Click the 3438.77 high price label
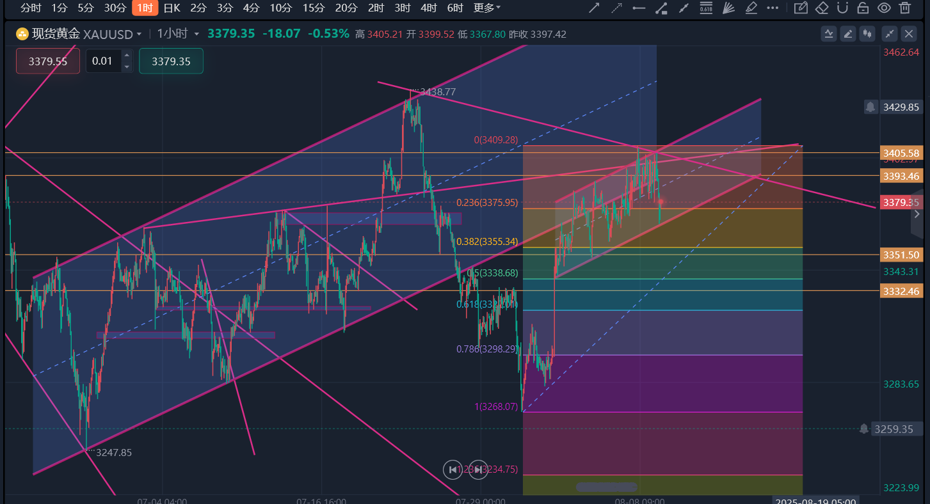The height and width of the screenshot is (504, 930). [437, 91]
